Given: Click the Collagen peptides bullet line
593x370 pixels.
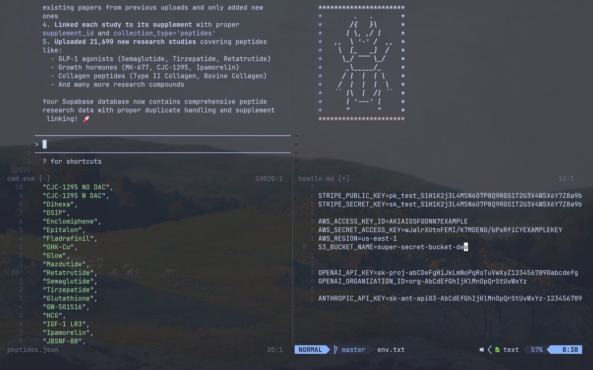Looking at the screenshot, I should pyautogui.click(x=159, y=76).
